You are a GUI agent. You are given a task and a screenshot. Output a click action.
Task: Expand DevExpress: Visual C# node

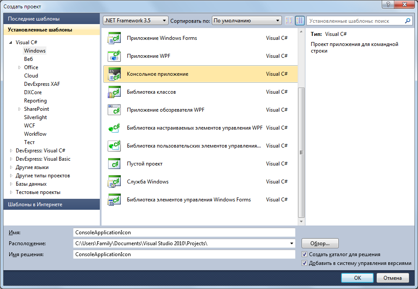point(11,151)
